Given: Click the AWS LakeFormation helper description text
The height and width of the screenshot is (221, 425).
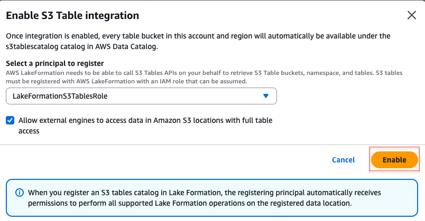Looking at the screenshot, I should tap(204, 77).
